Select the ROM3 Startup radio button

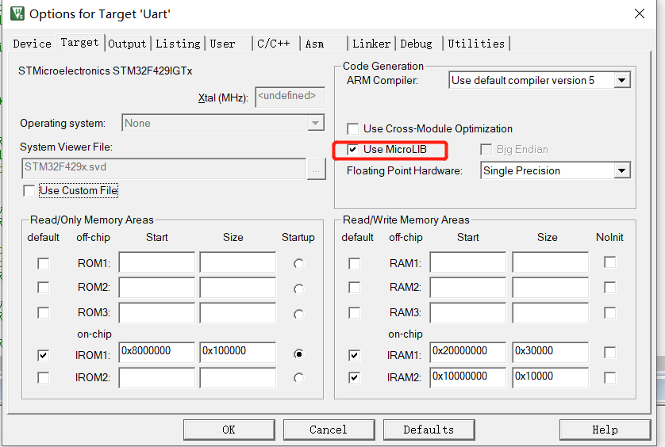[298, 314]
